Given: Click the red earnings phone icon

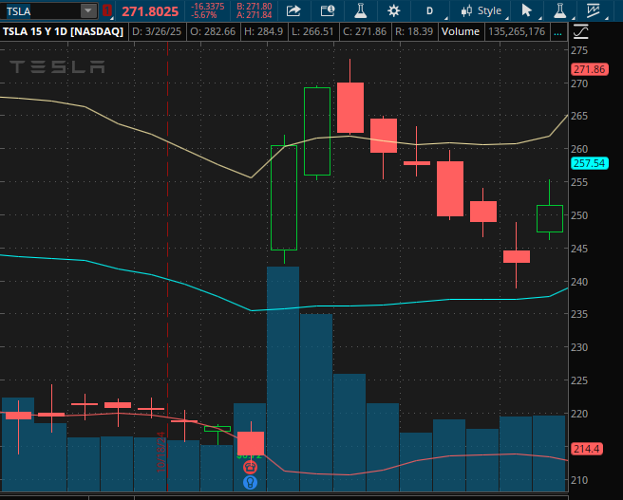Looking at the screenshot, I should pyautogui.click(x=250, y=467).
